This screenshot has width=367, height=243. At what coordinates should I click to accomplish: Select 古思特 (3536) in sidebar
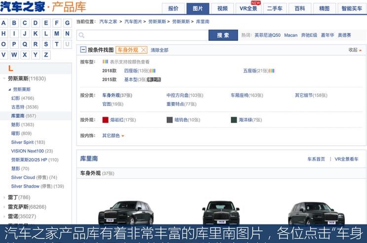tap(25, 107)
